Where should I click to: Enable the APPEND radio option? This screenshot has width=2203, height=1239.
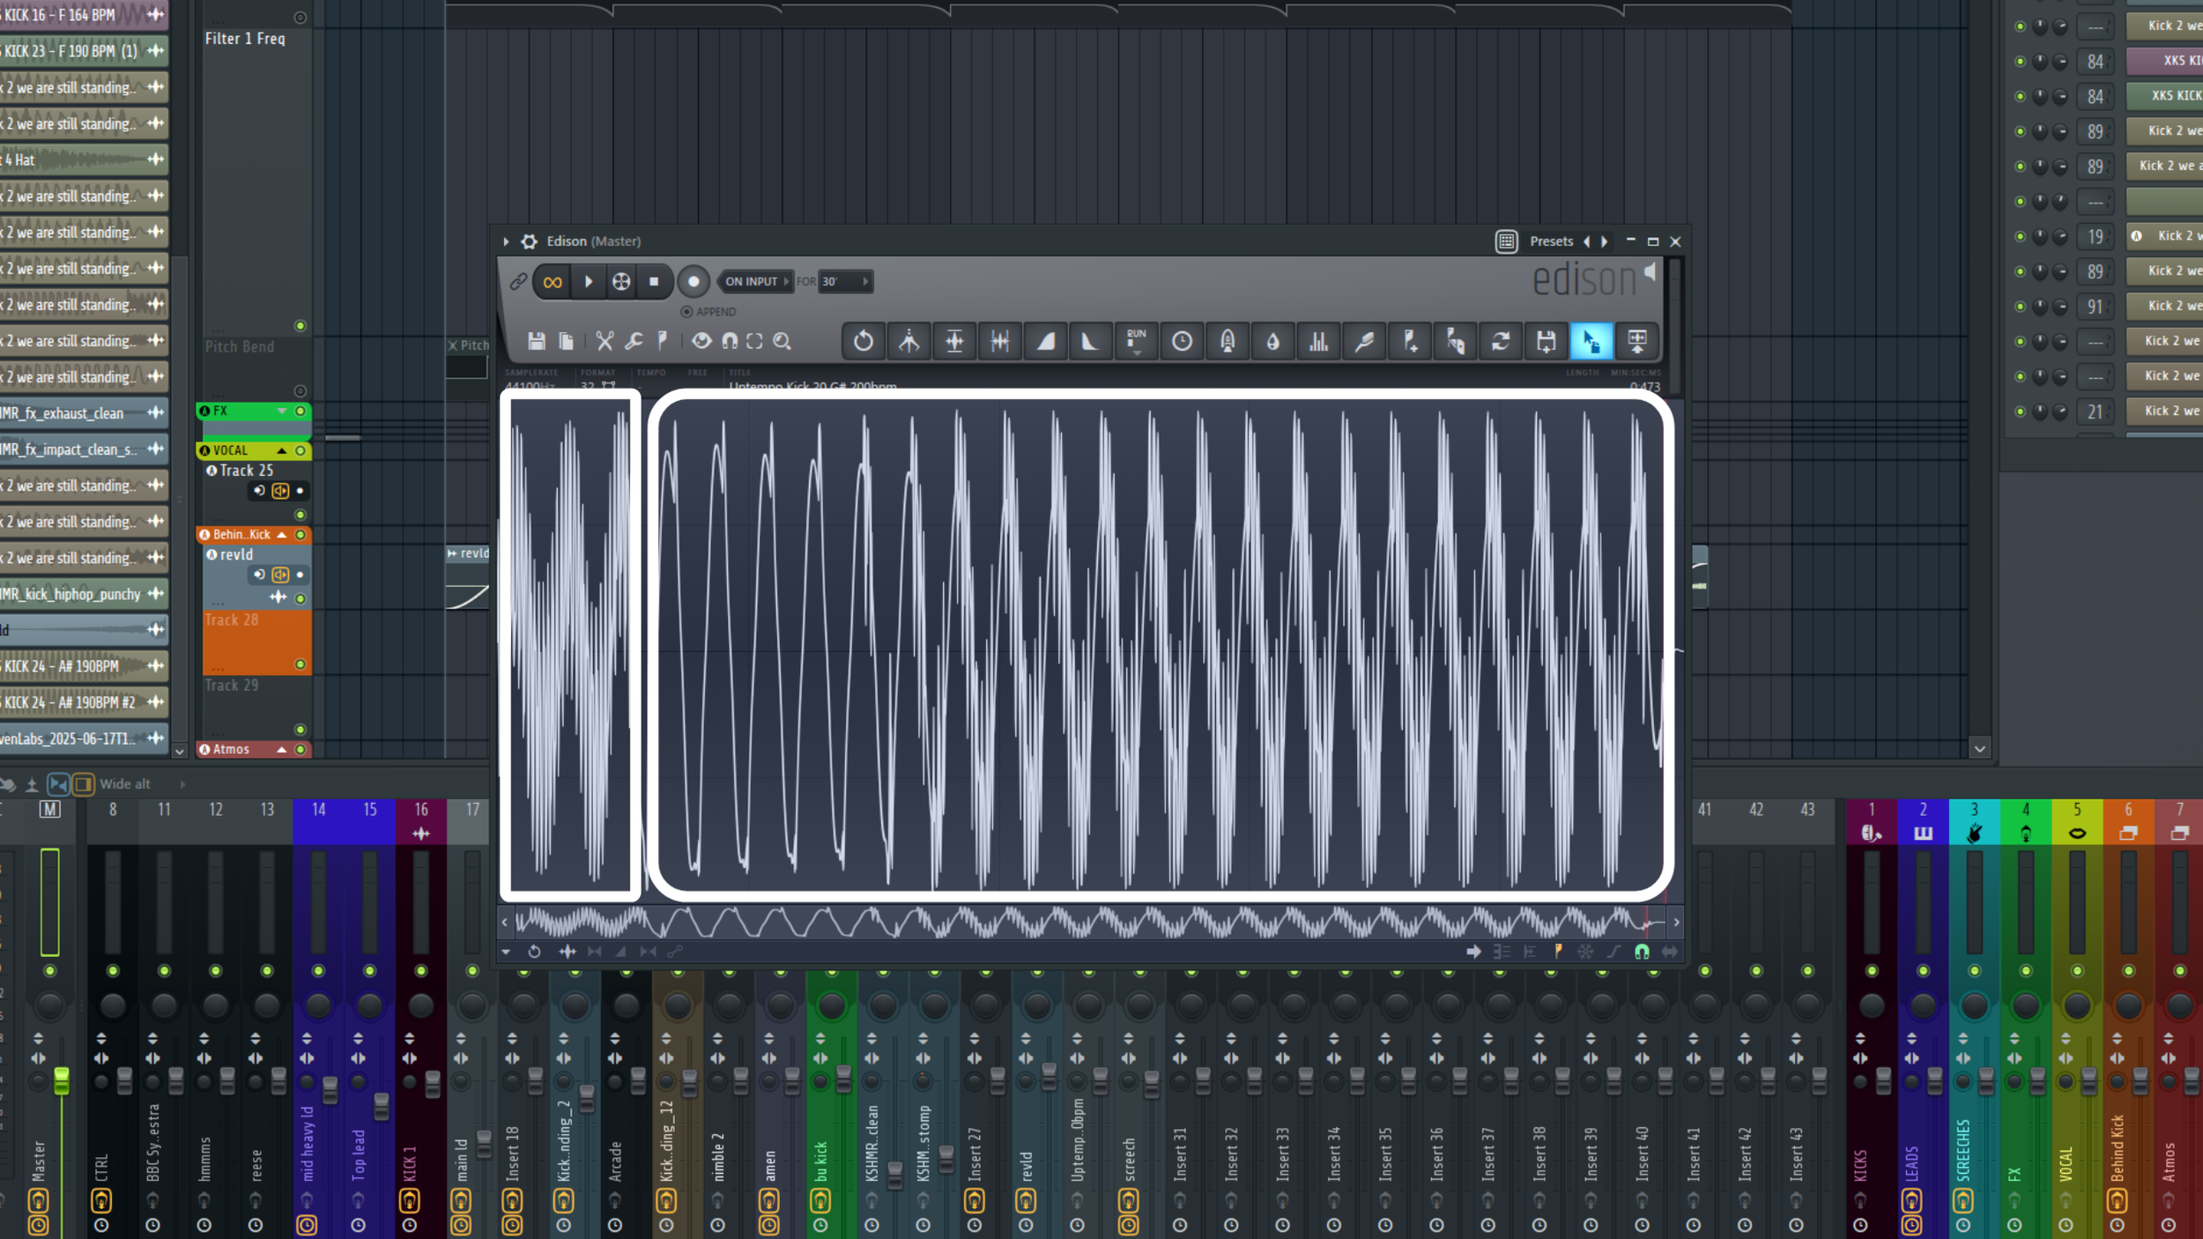(686, 312)
